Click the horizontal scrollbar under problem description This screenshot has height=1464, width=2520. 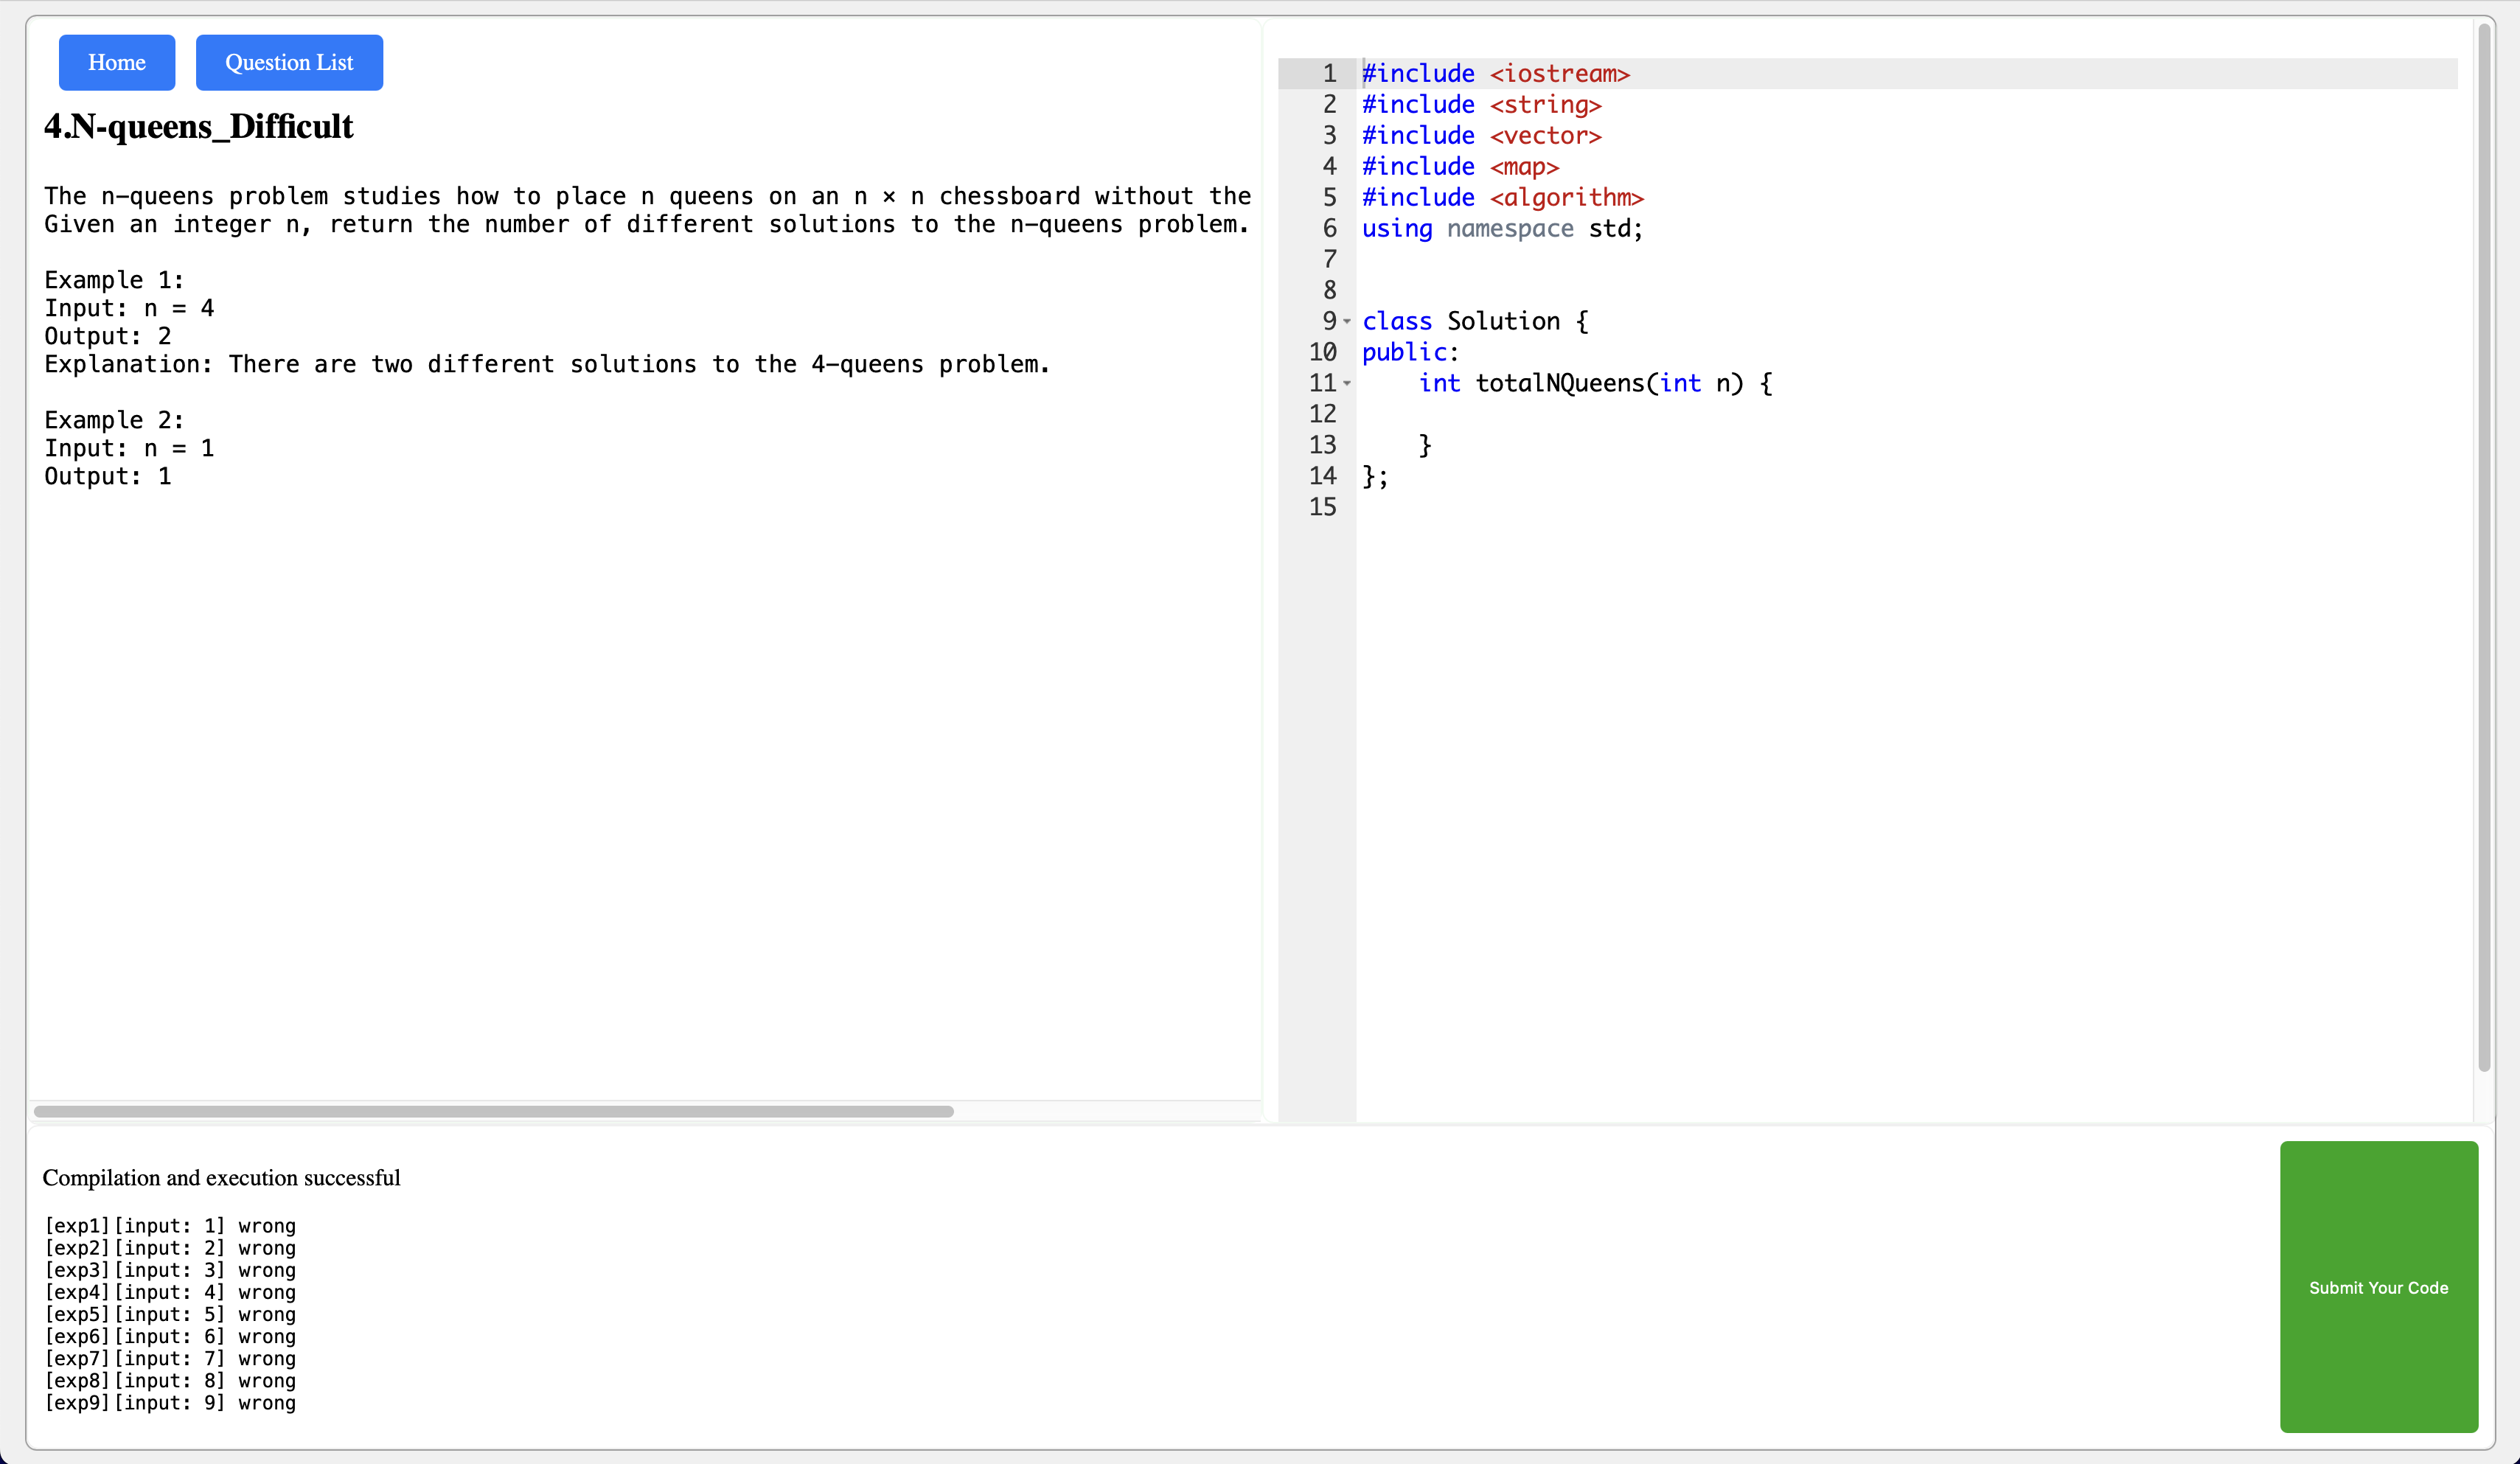tap(493, 1111)
